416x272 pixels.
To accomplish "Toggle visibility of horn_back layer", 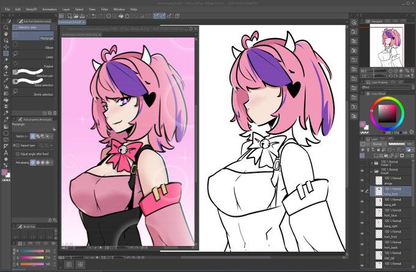I will [362, 244].
